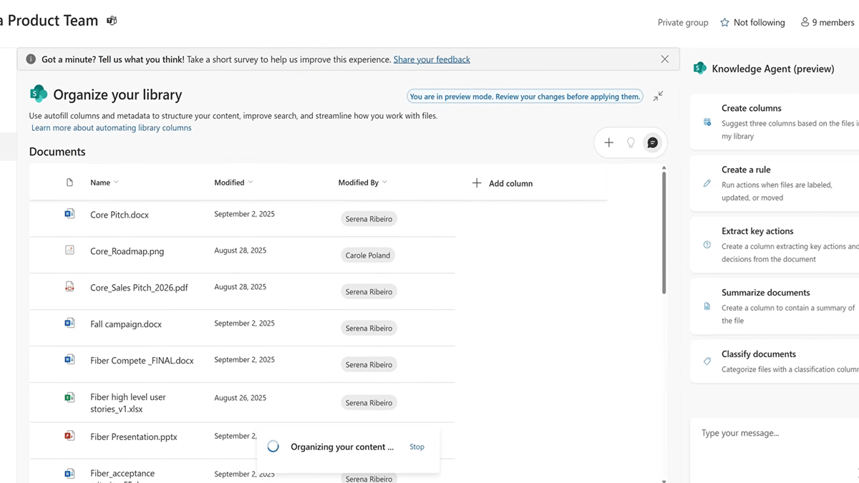Click the Teams icon beside the team name
Image resolution: width=859 pixels, height=483 pixels.
click(x=112, y=21)
